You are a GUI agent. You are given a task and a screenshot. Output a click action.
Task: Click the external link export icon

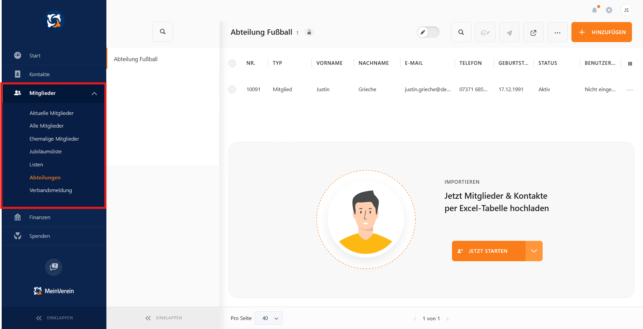533,32
